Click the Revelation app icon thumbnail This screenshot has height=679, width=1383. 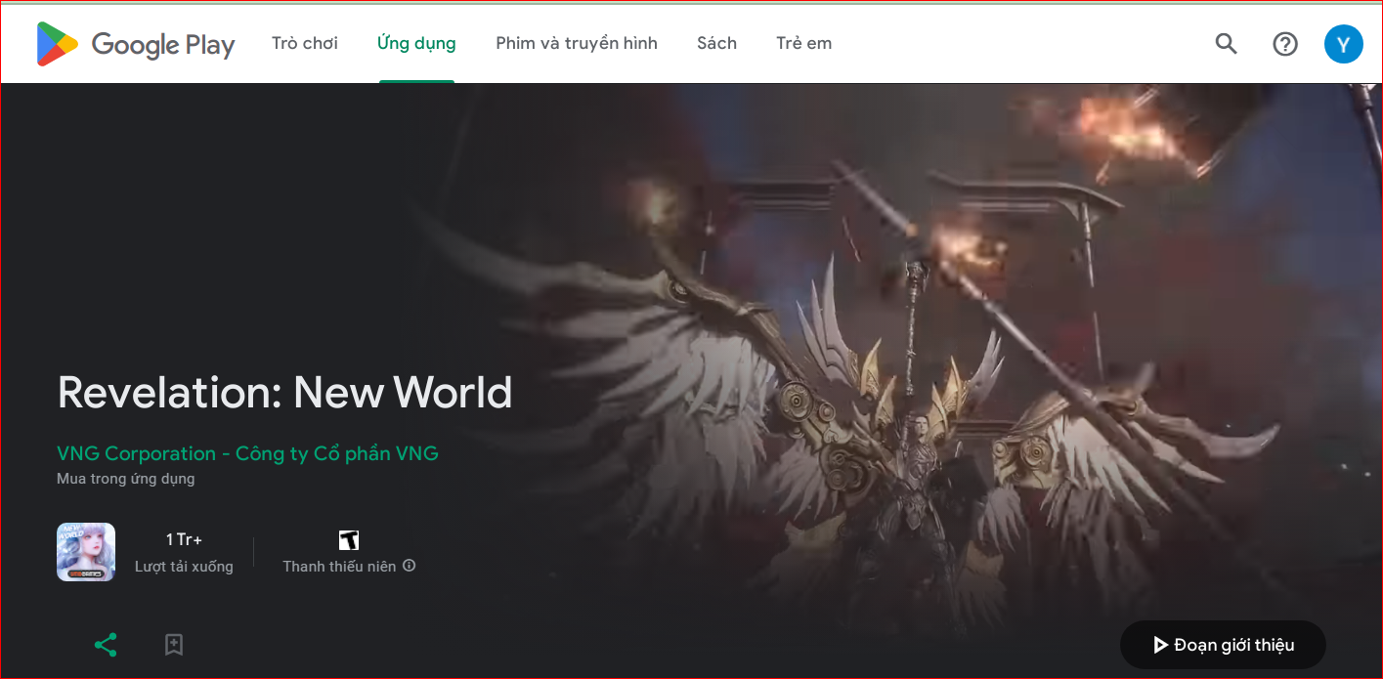tap(86, 552)
